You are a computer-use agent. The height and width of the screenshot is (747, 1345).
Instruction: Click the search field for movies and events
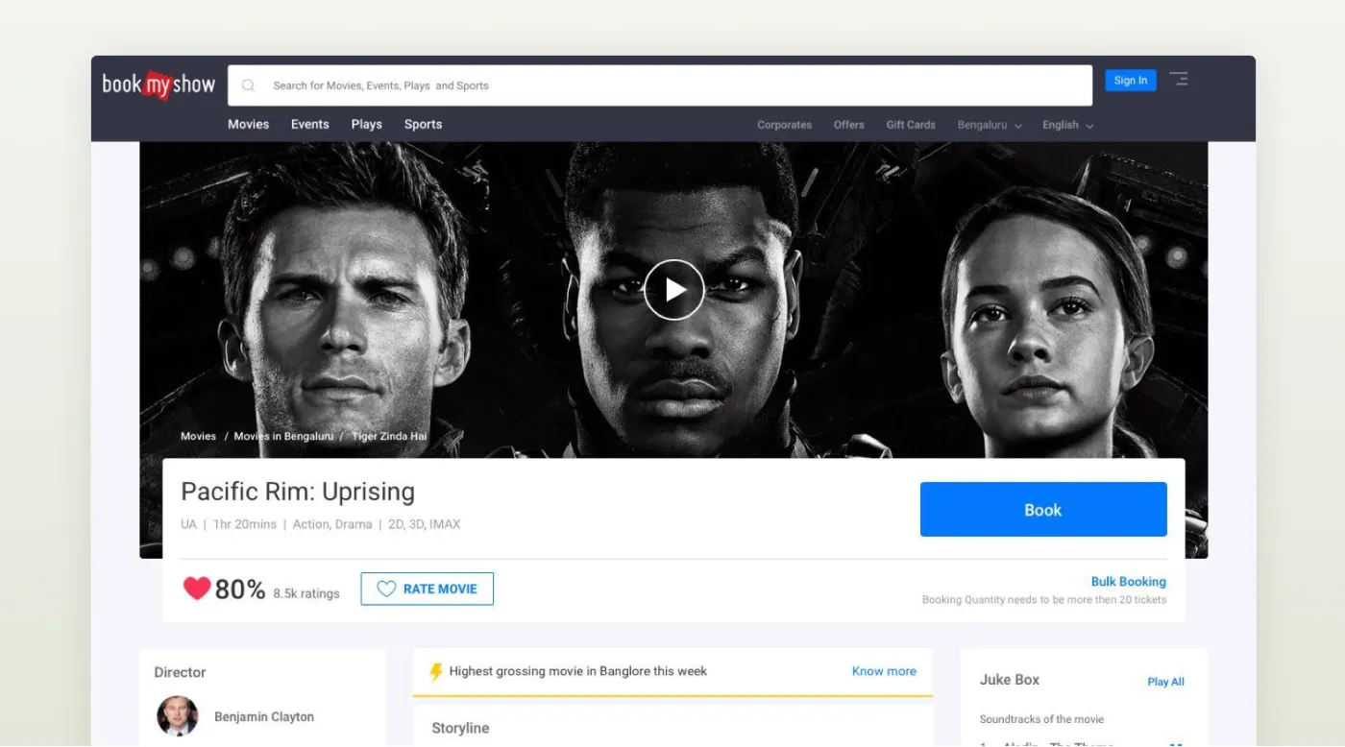pos(660,85)
